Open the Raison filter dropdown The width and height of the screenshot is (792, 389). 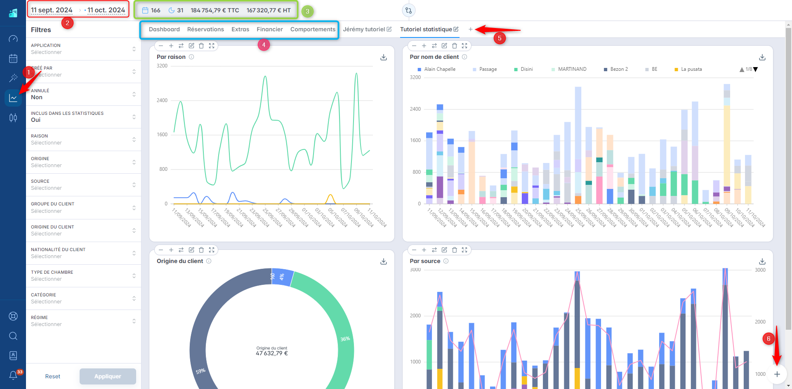[x=83, y=140]
